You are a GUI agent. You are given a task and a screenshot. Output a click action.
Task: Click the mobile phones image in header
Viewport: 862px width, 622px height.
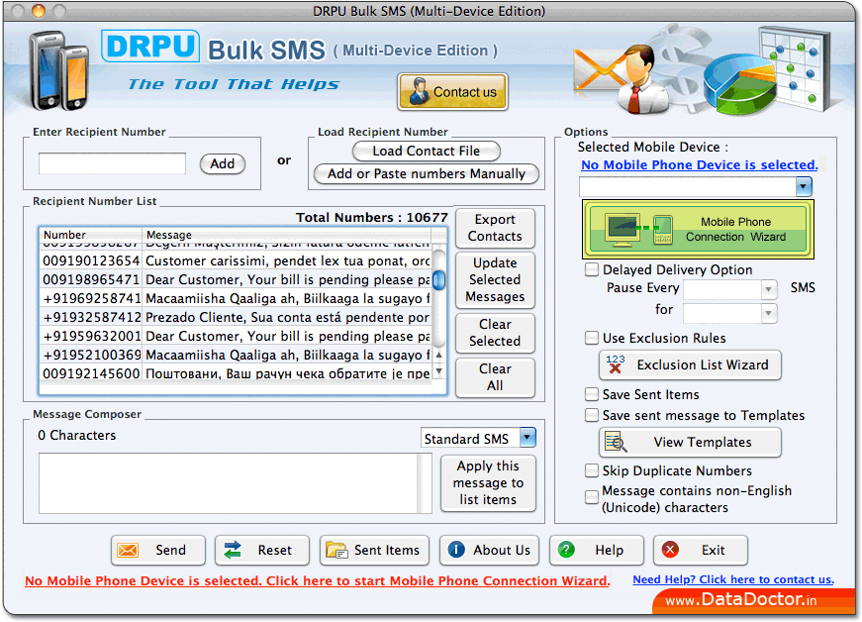coord(58,70)
